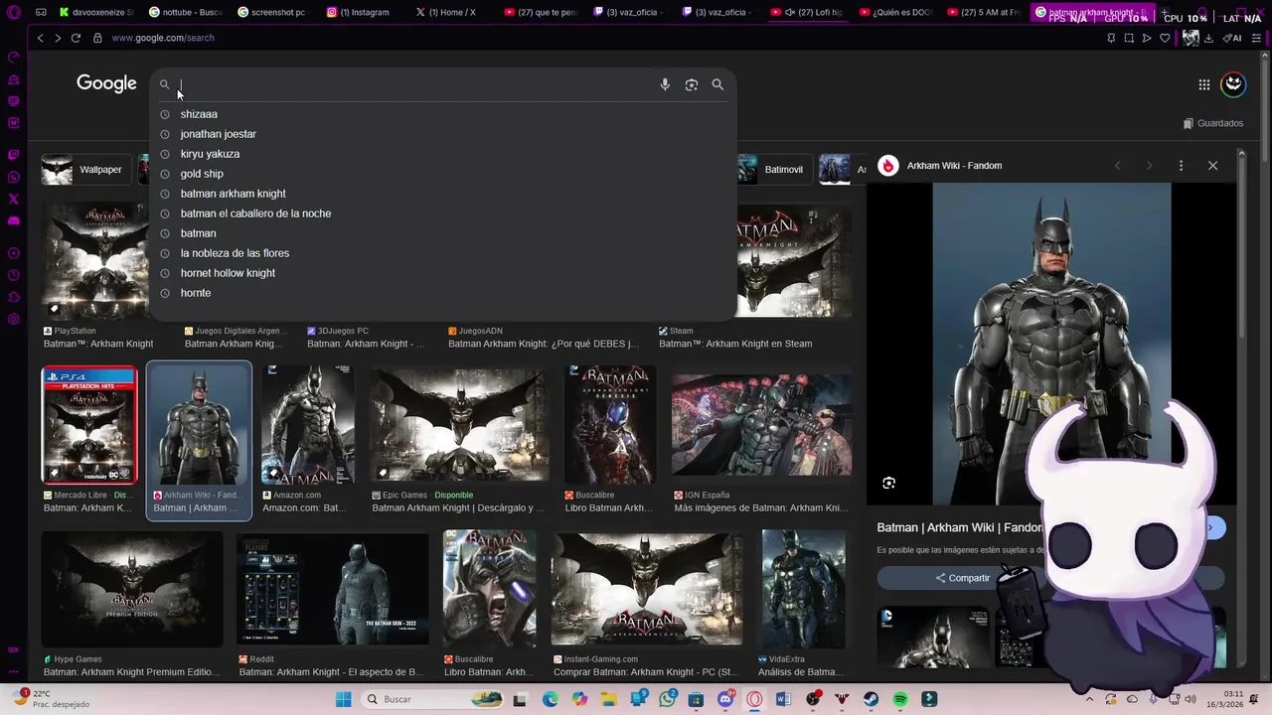This screenshot has width=1272, height=715.
Task: Search inside image with Lens icon on preview
Action: click(x=888, y=484)
